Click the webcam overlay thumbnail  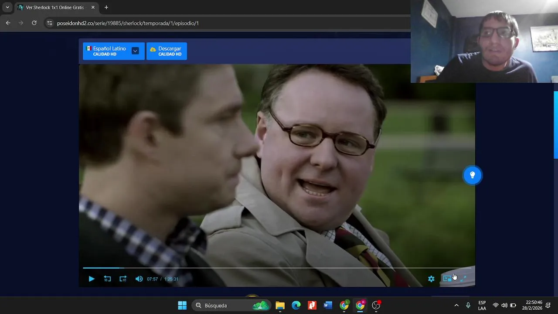point(484,41)
